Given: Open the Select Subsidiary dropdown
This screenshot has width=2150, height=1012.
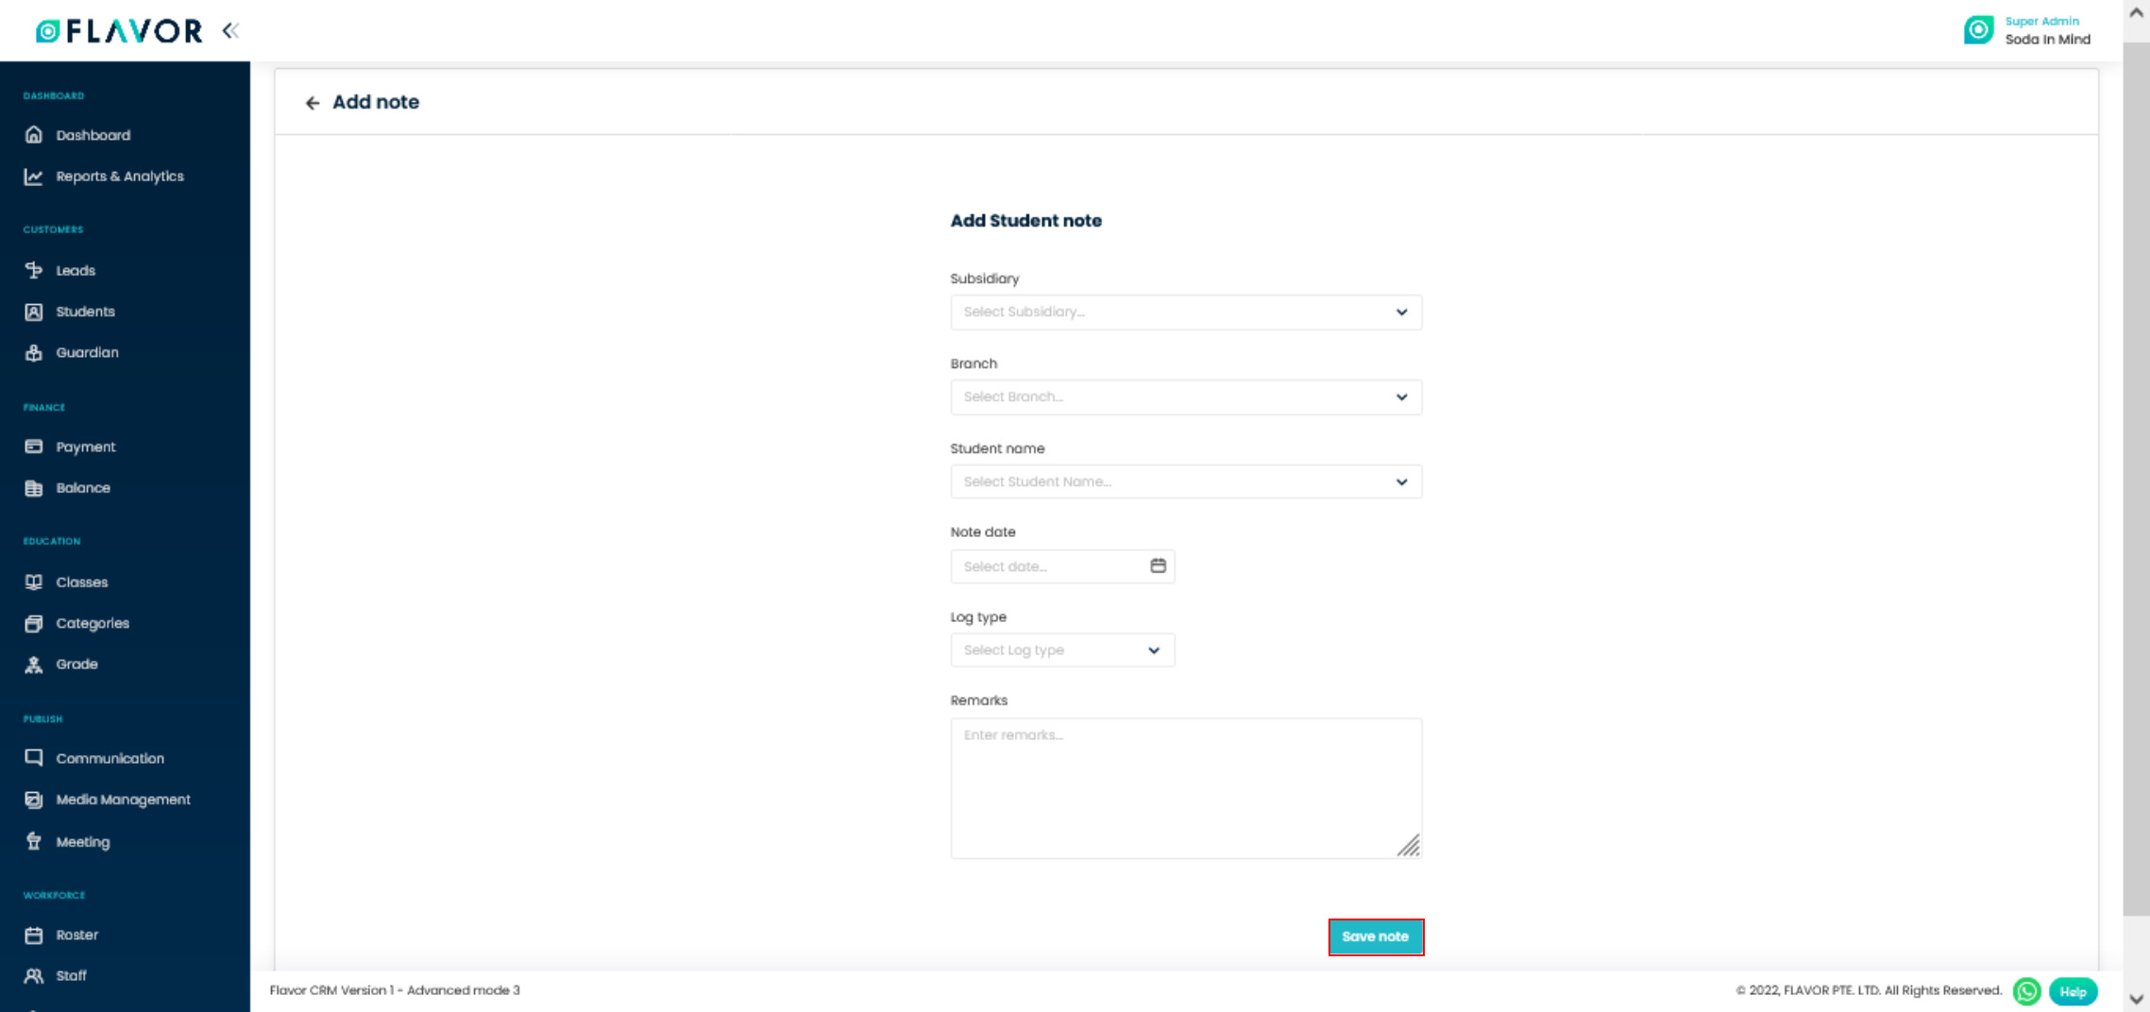Looking at the screenshot, I should click(x=1186, y=312).
